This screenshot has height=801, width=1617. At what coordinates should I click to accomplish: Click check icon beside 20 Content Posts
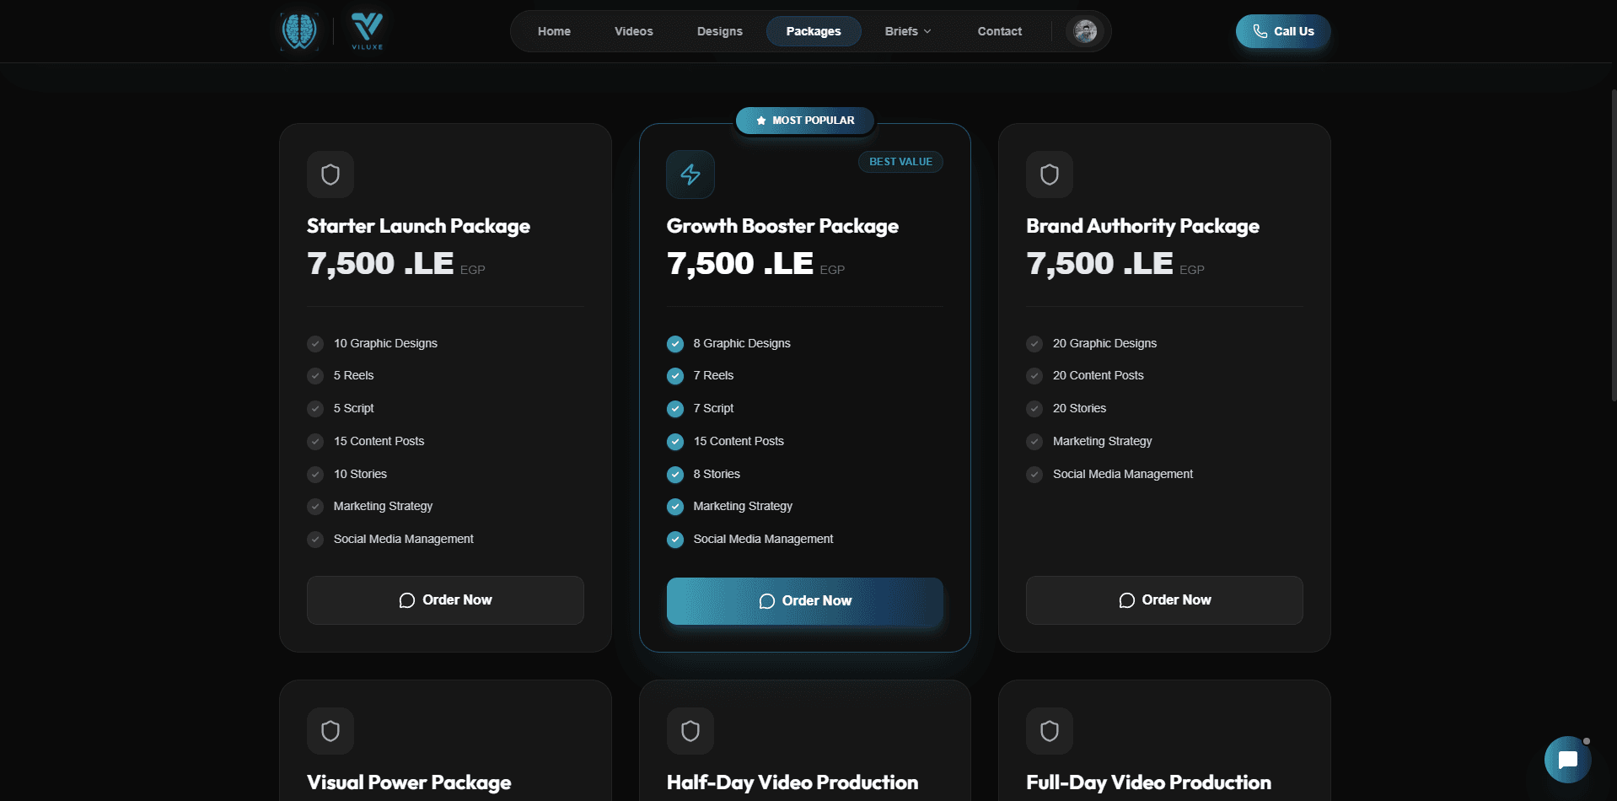[1034, 376]
